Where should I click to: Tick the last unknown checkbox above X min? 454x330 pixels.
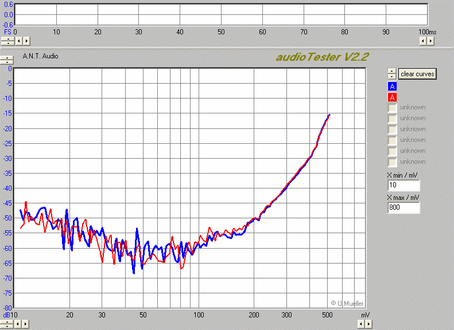392,162
